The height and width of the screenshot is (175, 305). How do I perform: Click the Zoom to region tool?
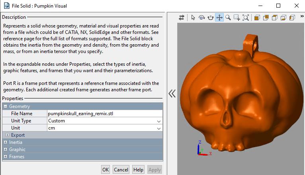[x=237, y=18]
